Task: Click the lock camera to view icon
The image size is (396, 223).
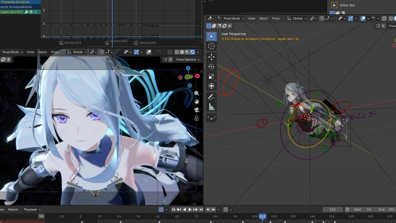Action: pyautogui.click(x=196, y=118)
